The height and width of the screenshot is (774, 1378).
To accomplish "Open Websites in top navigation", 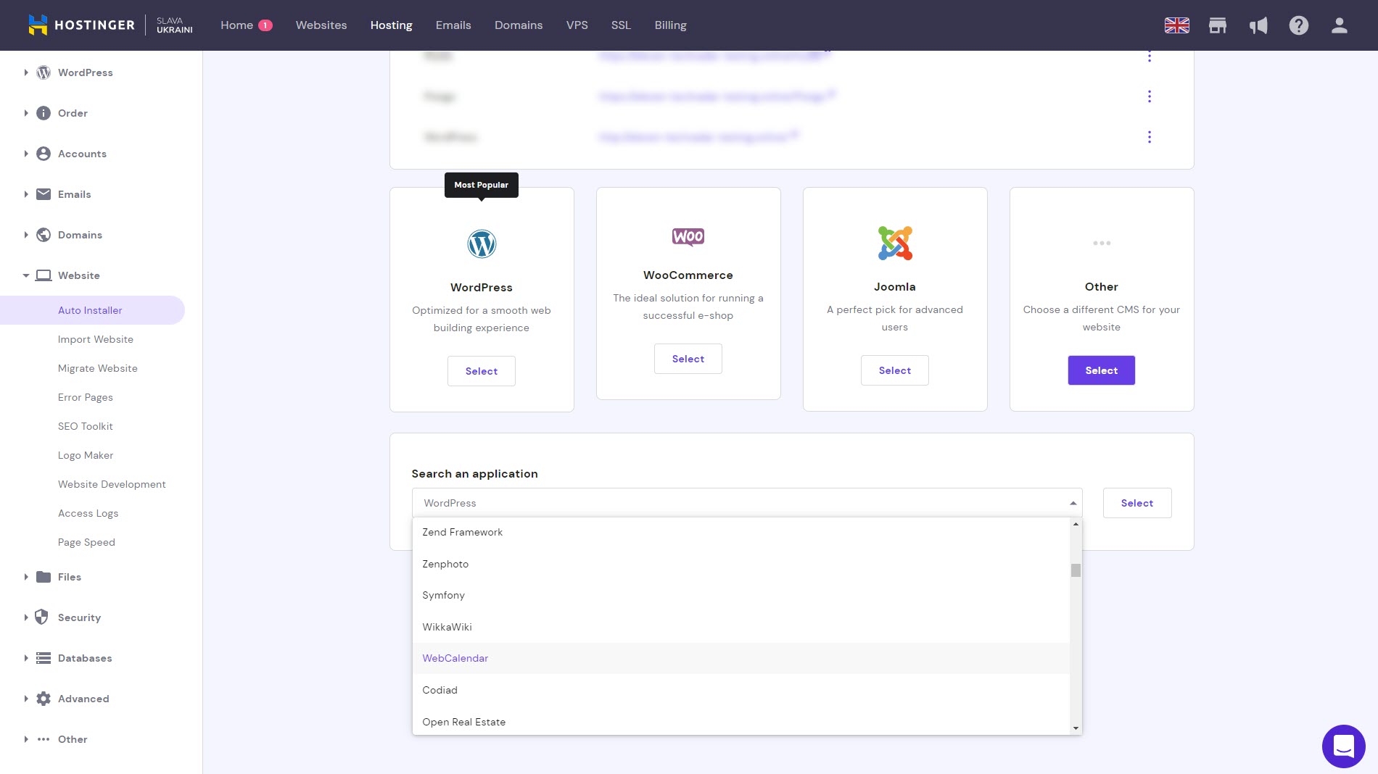I will click(x=321, y=25).
